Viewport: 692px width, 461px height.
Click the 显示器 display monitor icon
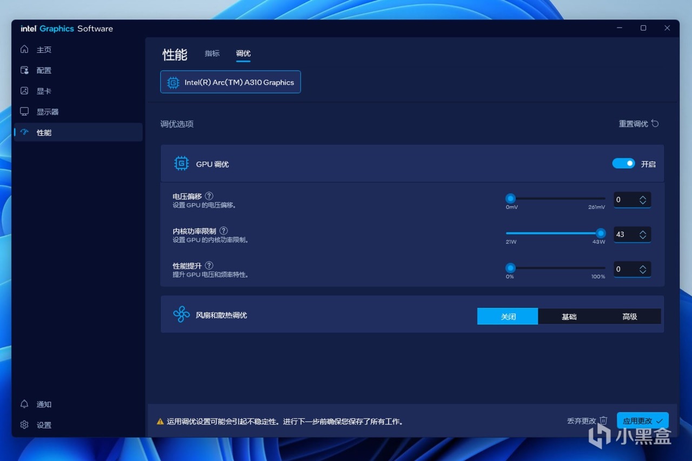pos(24,111)
